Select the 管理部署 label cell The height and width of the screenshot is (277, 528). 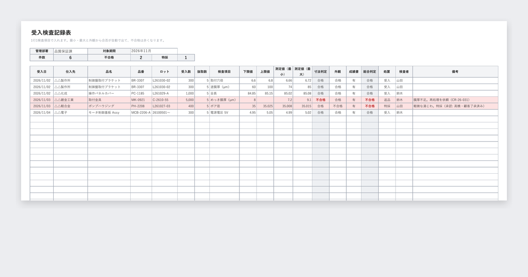(42, 51)
